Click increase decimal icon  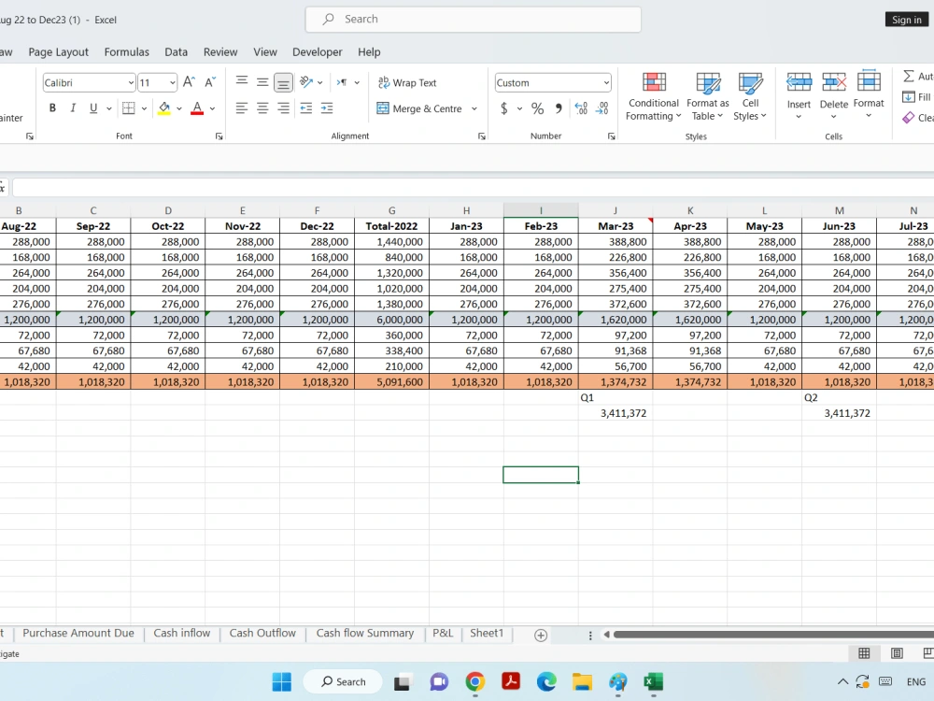coord(581,108)
